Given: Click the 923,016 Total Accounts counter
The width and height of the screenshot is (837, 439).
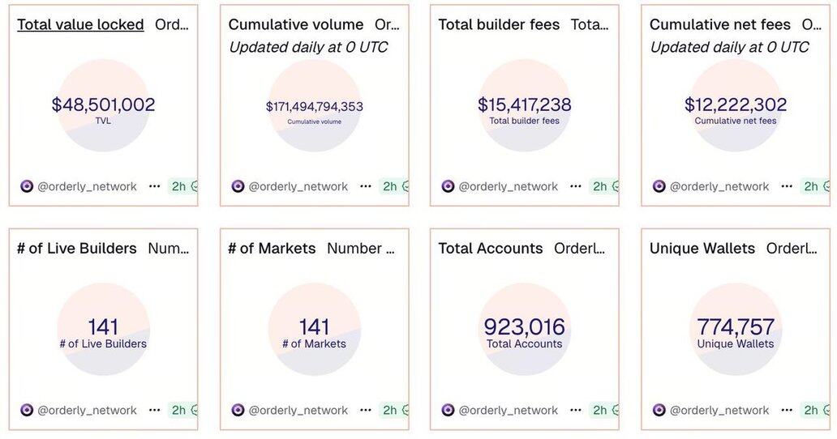Looking at the screenshot, I should (x=524, y=327).
